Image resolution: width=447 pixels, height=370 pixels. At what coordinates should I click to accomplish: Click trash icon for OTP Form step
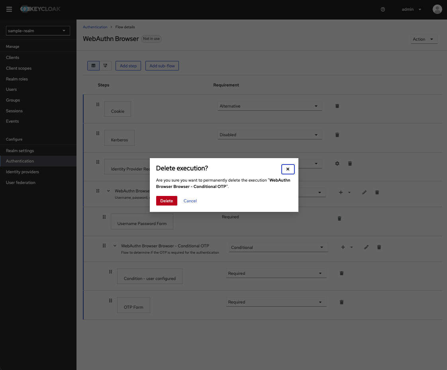tap(341, 302)
